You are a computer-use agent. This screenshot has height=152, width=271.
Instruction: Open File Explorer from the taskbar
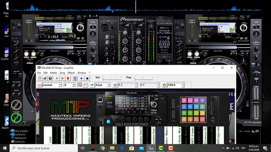click(x=112, y=148)
